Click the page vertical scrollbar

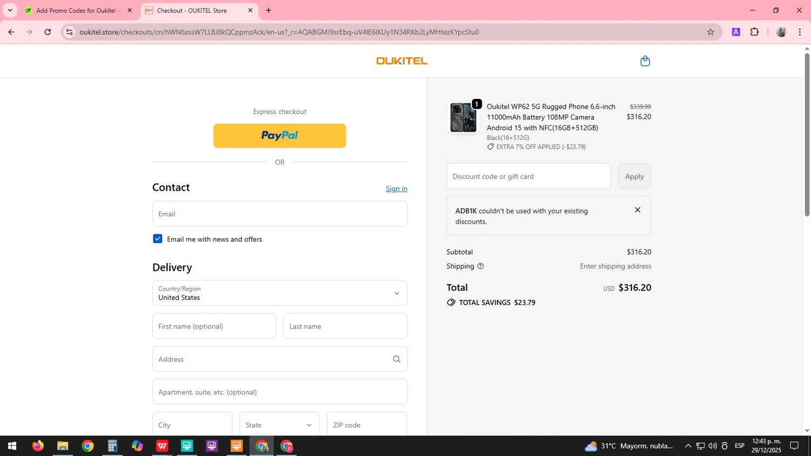pos(807,135)
